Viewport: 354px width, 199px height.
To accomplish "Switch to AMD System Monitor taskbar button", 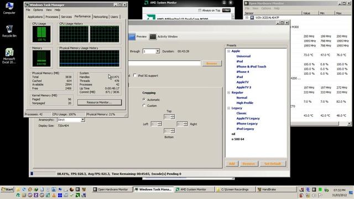I will coord(194,190).
